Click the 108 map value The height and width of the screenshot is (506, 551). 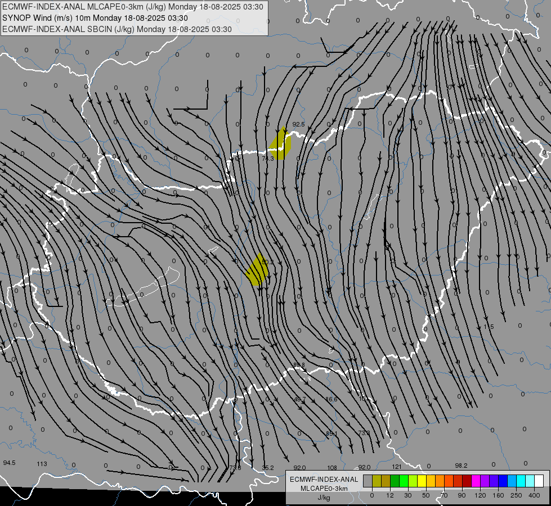(x=332, y=468)
